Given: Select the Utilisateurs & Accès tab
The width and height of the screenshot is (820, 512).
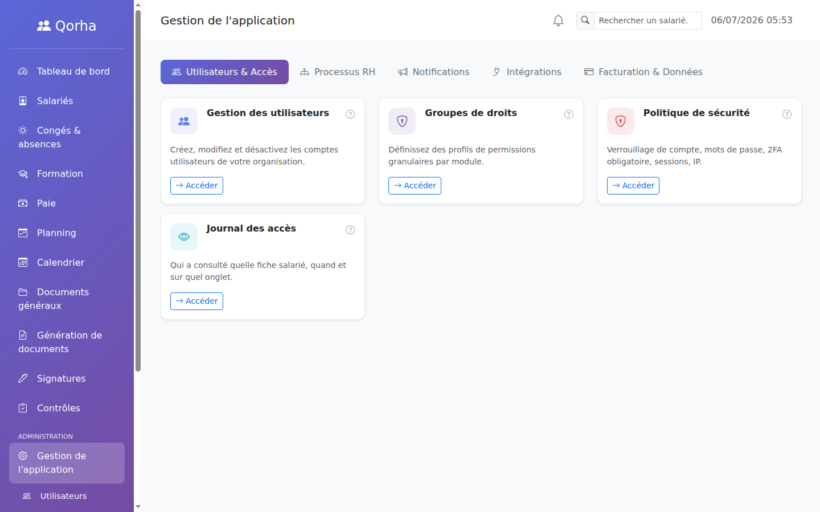Looking at the screenshot, I should click(224, 72).
